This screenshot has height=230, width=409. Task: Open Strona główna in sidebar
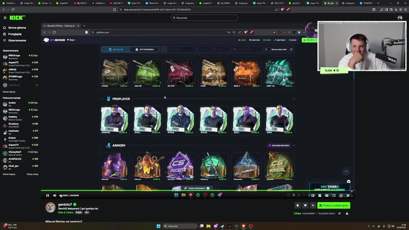17,28
